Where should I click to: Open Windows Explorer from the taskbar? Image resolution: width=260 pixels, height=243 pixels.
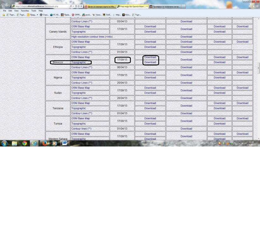coord(15,143)
